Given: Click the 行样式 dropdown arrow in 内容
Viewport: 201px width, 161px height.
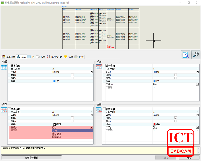Looking at the screenshot, I should coord(91,127).
